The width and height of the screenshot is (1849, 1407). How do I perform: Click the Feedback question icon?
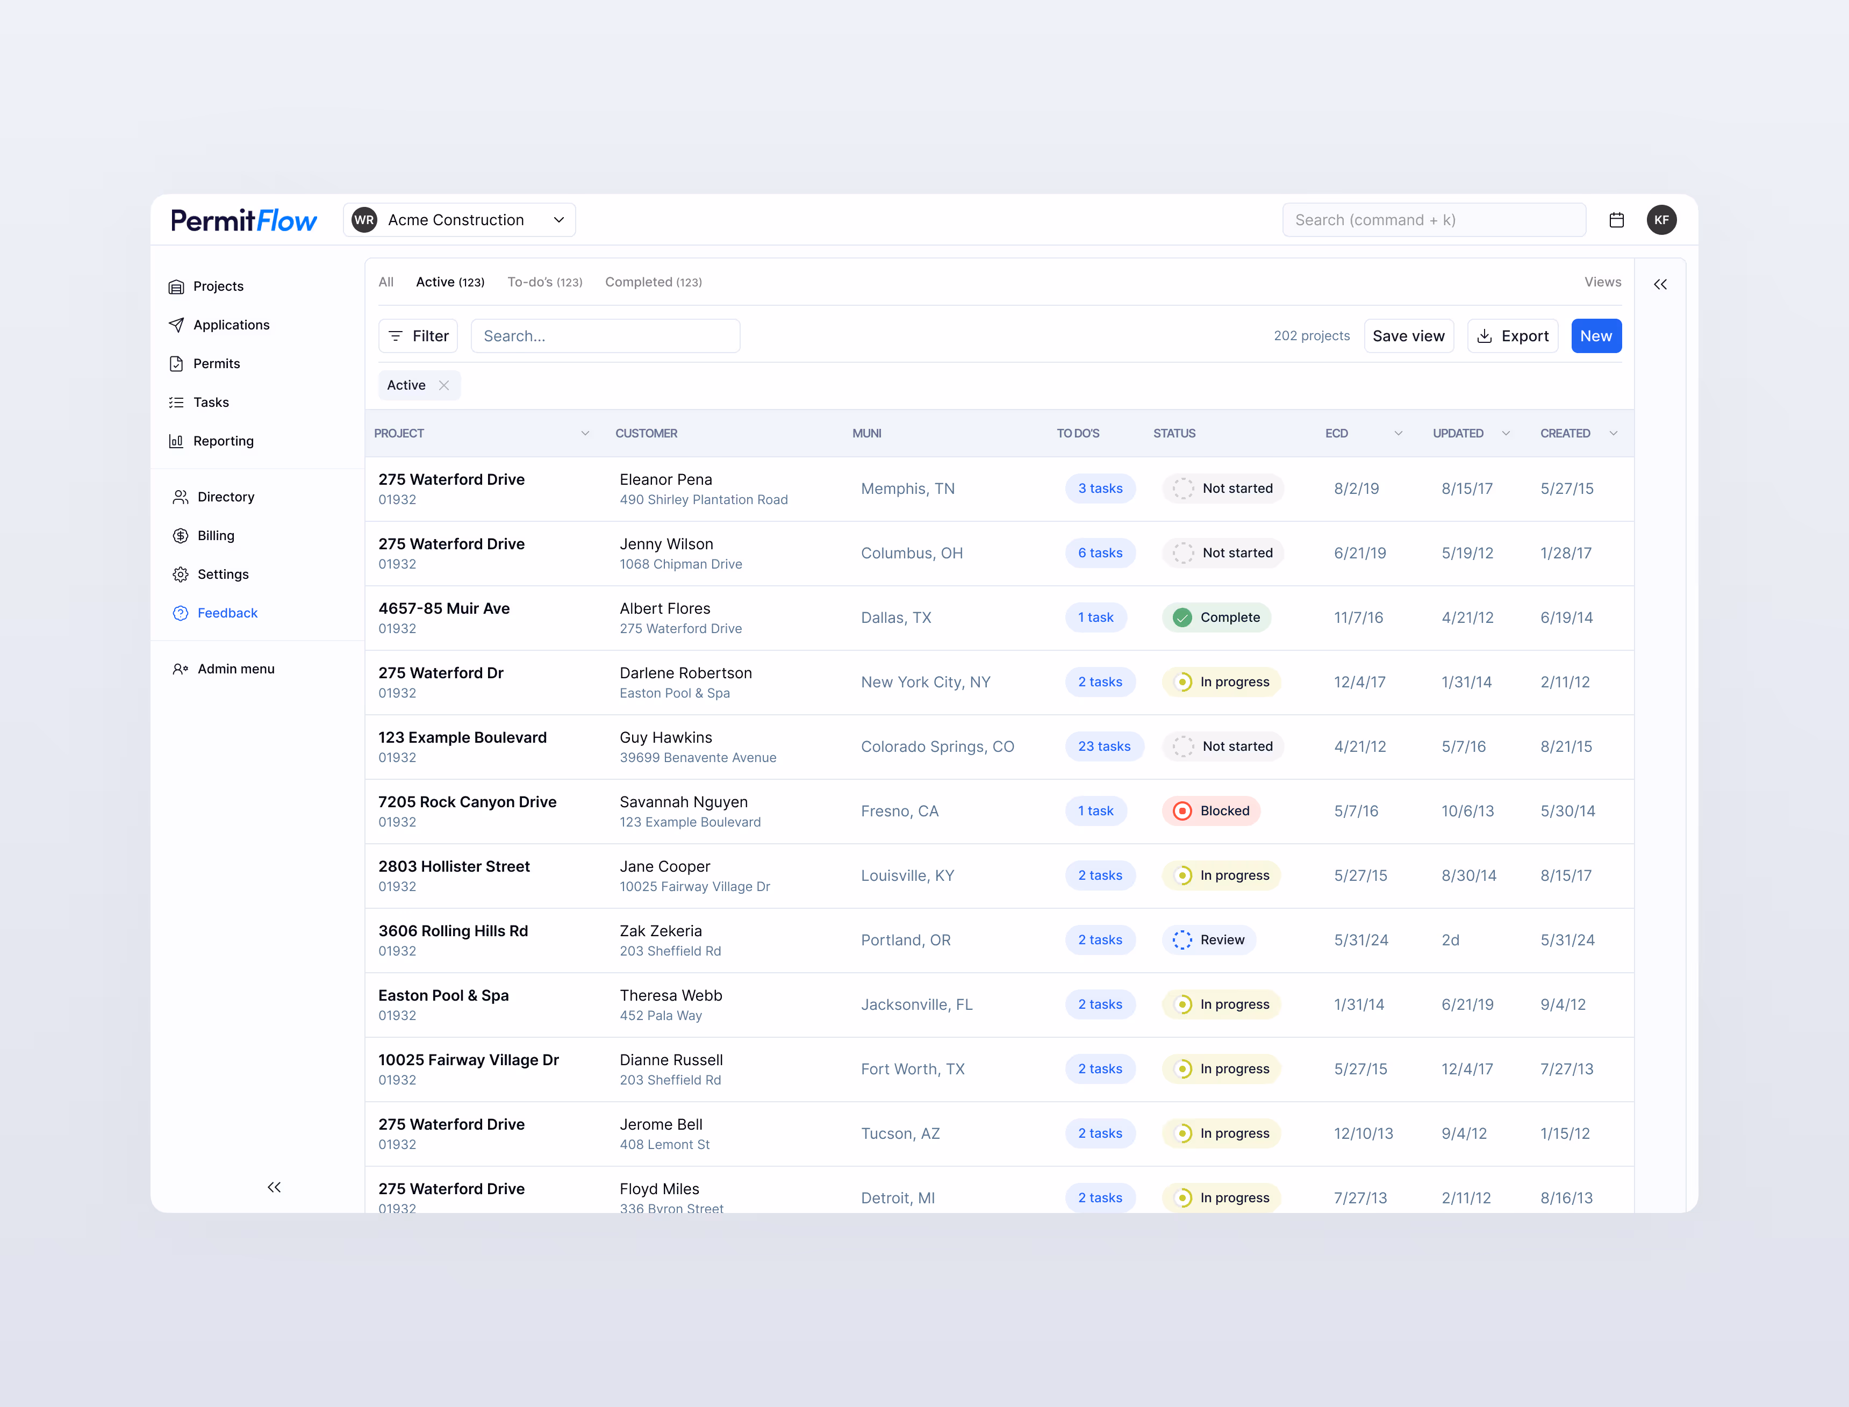[180, 613]
